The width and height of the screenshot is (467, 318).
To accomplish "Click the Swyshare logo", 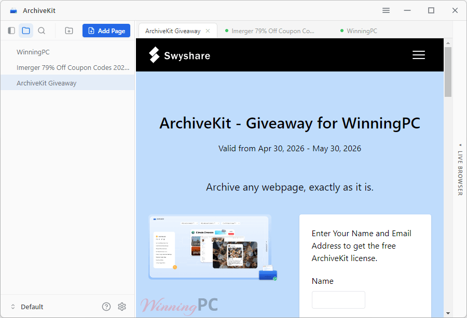I will [x=180, y=55].
